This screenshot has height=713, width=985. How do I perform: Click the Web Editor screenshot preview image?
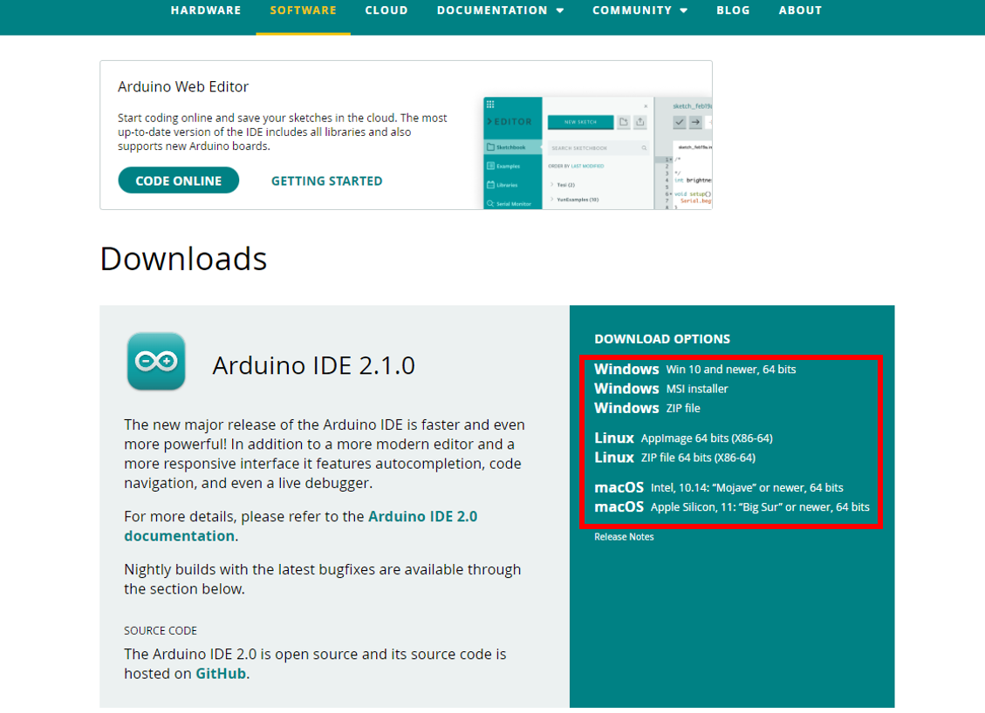click(x=598, y=153)
